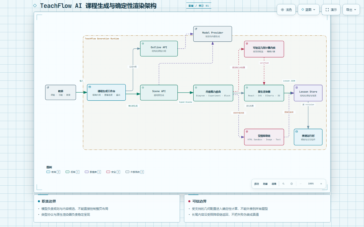Click the code icon on 内容能力路由 node
Viewport: 364px width, 227px height.
[196, 88]
